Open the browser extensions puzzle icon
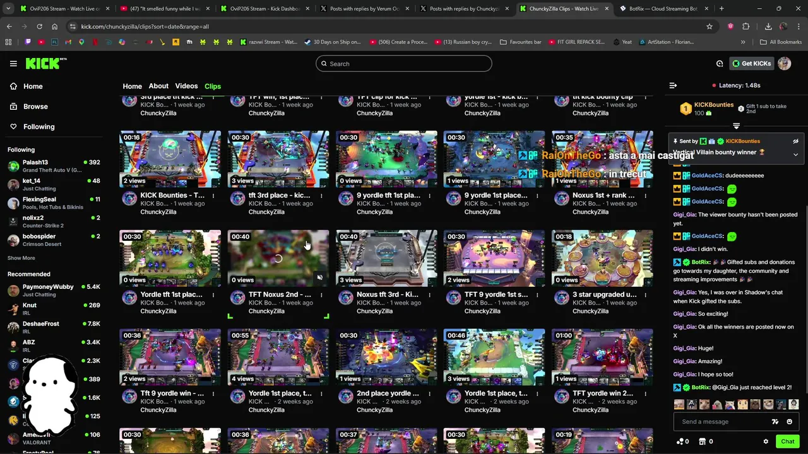This screenshot has height=454, width=808. pos(746,26)
